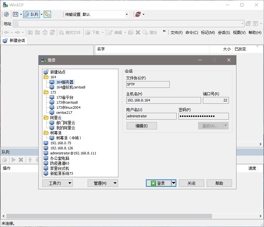Click the back navigation arrow
The width and height of the screenshot is (264, 227).
(x=6, y=32)
